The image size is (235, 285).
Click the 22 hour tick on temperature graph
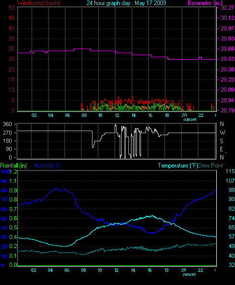click(200, 270)
